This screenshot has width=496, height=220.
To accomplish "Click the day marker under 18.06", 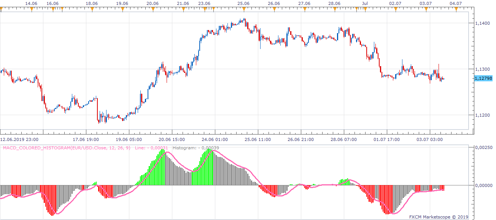I will coord(92,8).
